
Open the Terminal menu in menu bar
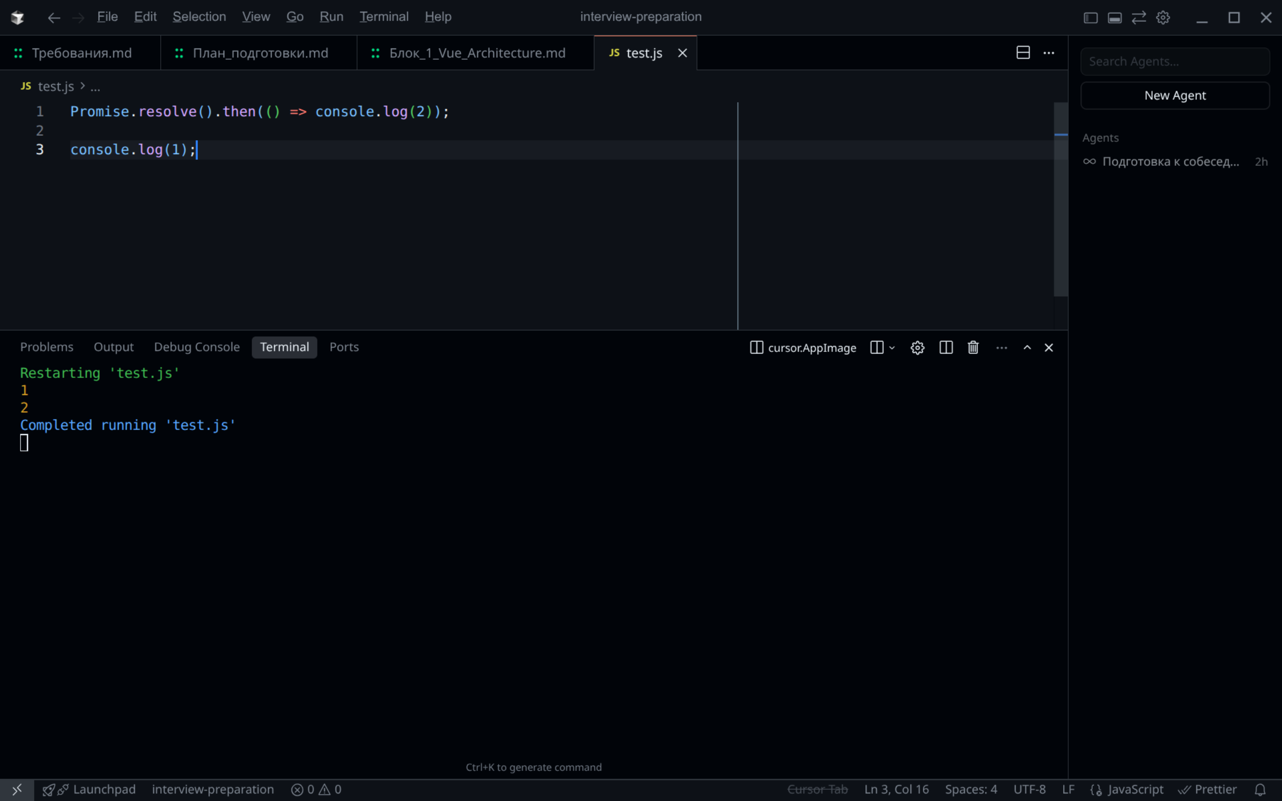click(384, 17)
